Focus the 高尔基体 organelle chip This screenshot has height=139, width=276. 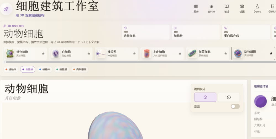click(80, 69)
